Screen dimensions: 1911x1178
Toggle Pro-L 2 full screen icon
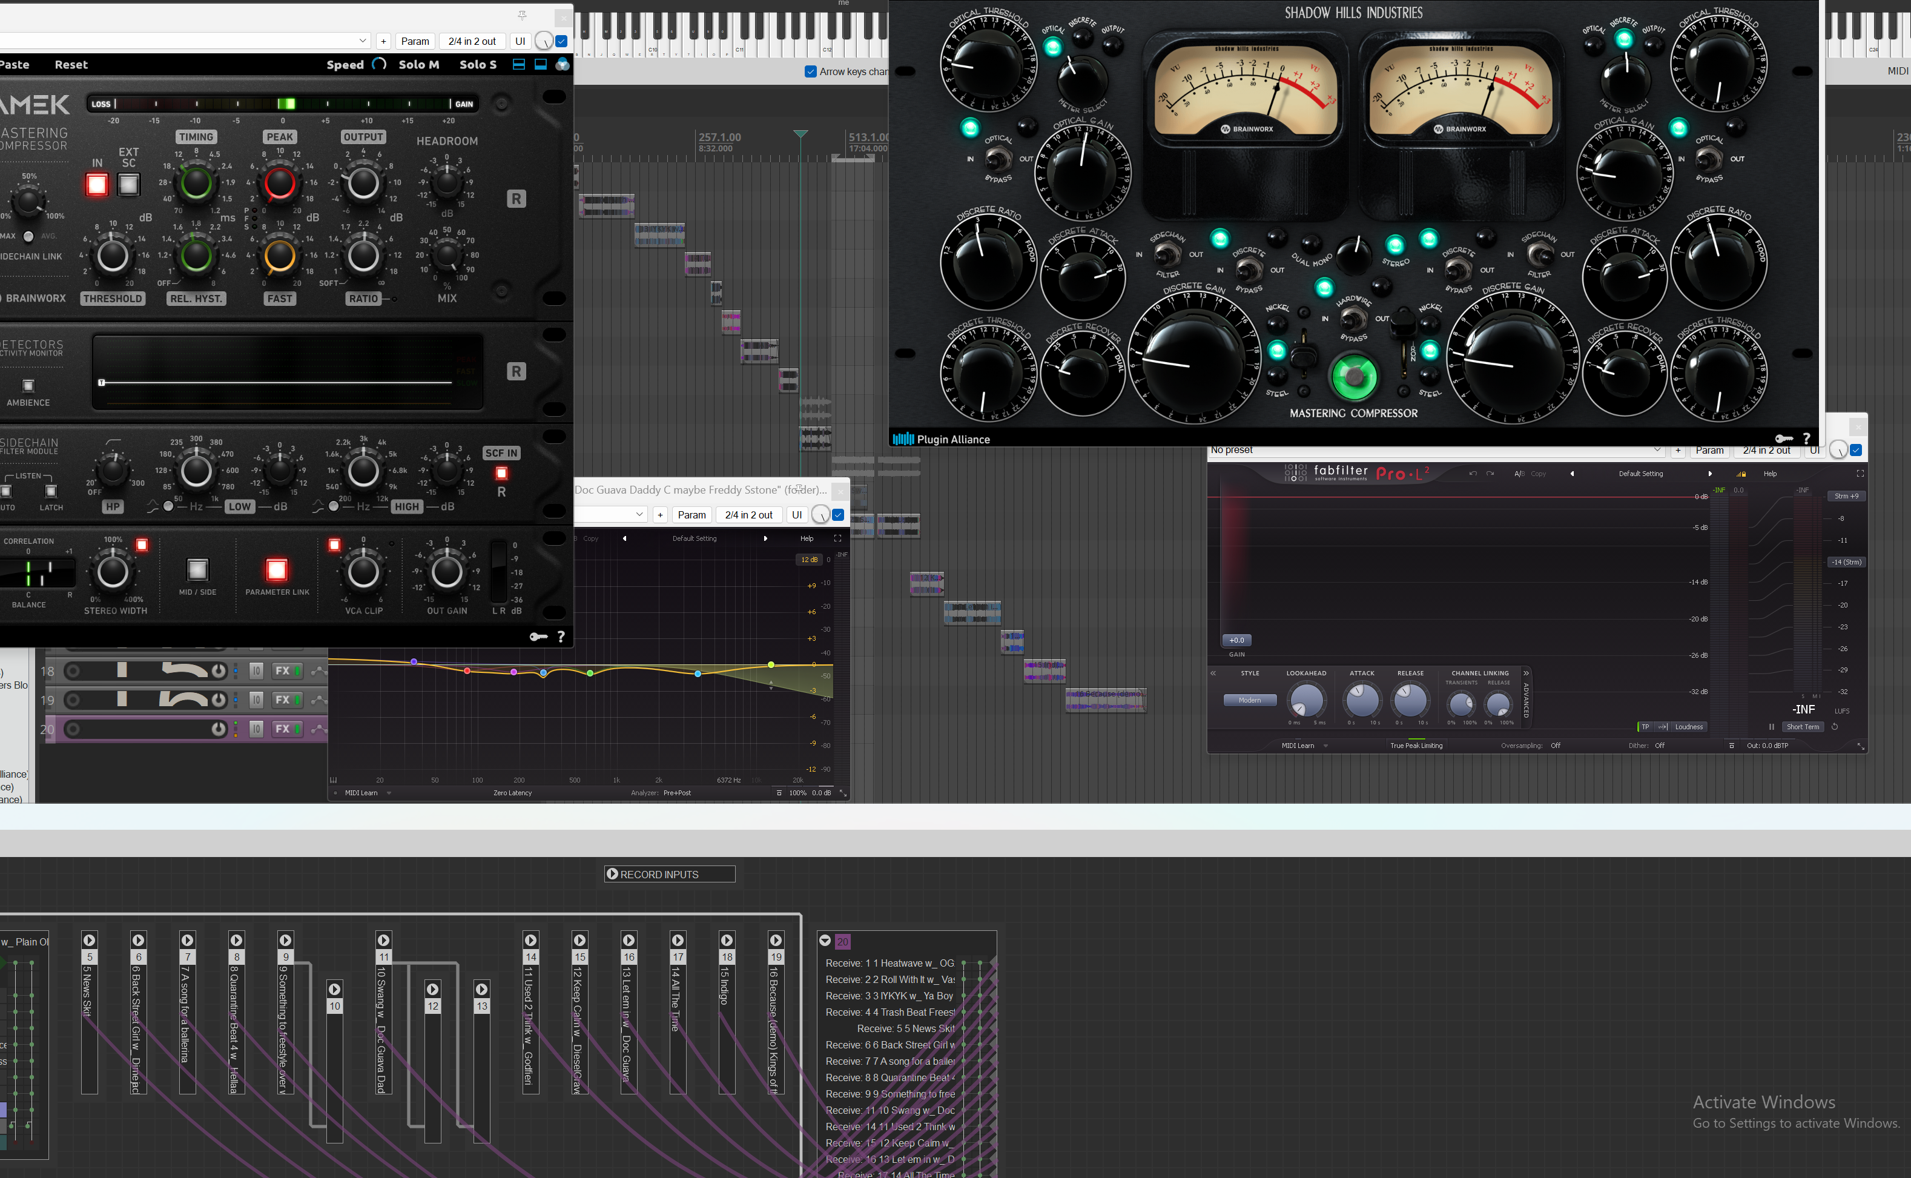[x=1860, y=474]
